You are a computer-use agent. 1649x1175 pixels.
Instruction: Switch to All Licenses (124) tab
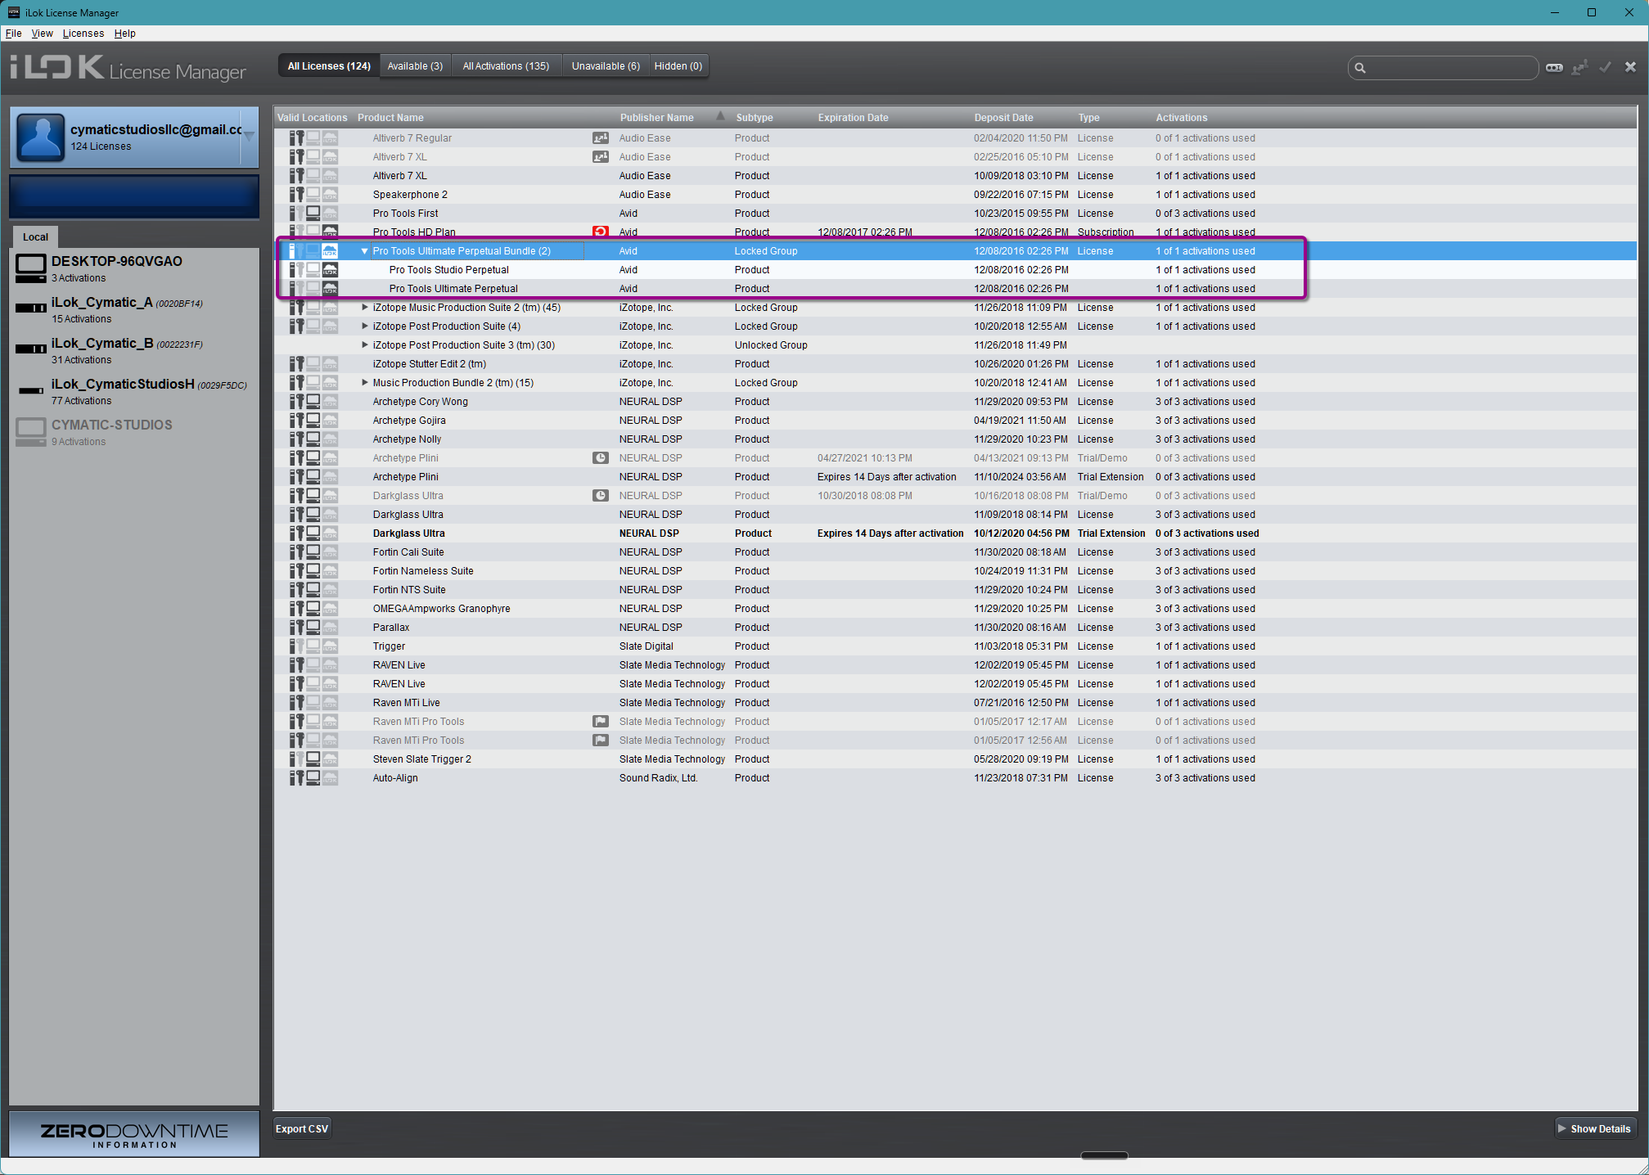[x=329, y=66]
